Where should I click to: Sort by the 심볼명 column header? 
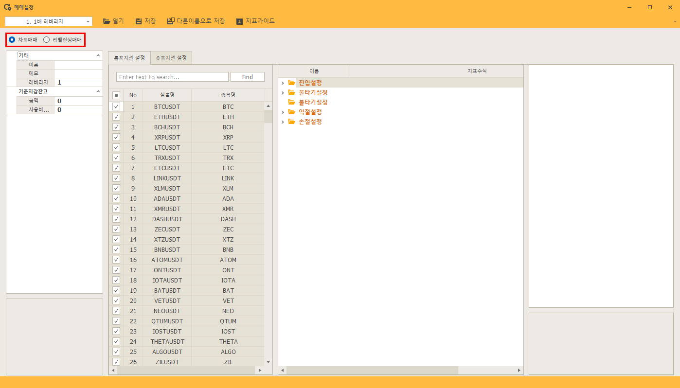pyautogui.click(x=167, y=95)
